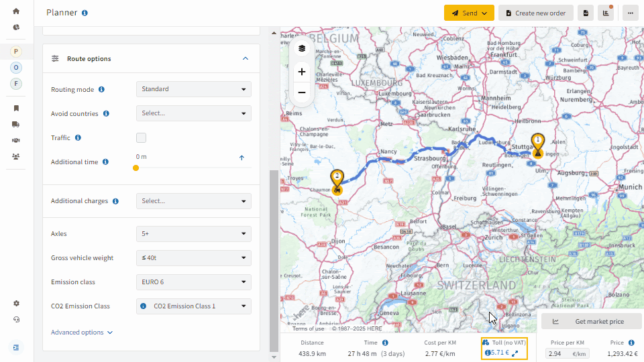Open settings gear in sidebar

[x=16, y=303]
